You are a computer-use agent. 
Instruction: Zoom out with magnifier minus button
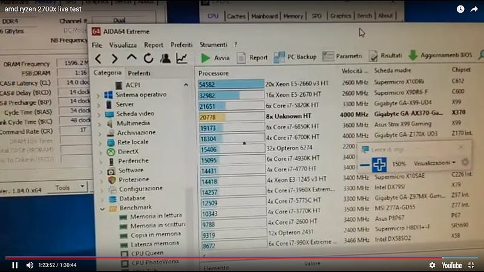tap(365, 165)
